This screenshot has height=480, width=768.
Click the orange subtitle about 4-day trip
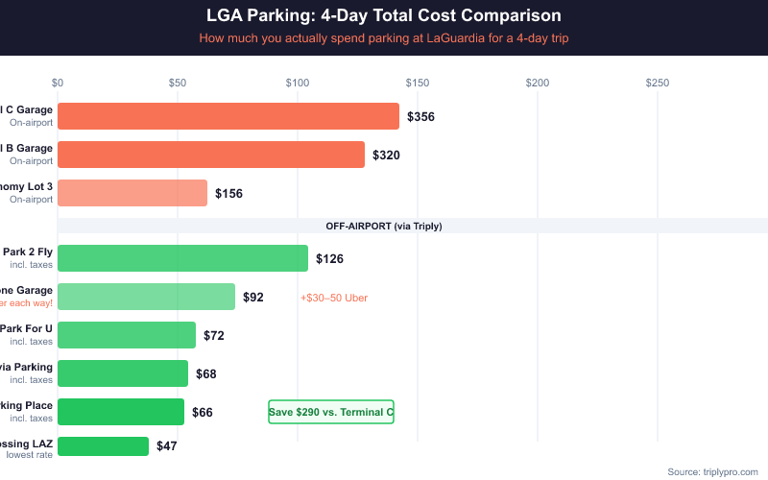pyautogui.click(x=384, y=38)
